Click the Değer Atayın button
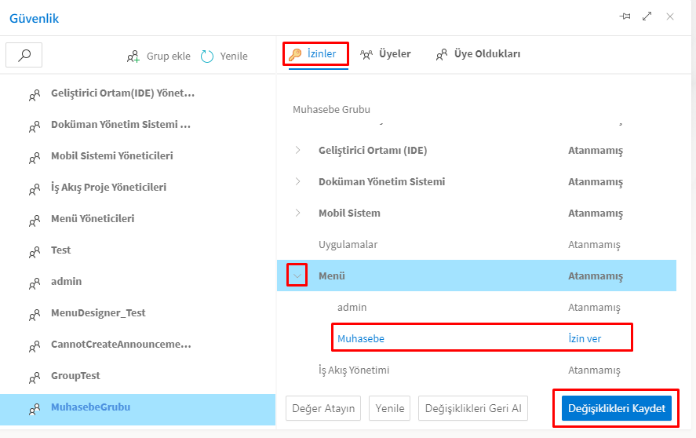696x438 pixels. (323, 408)
